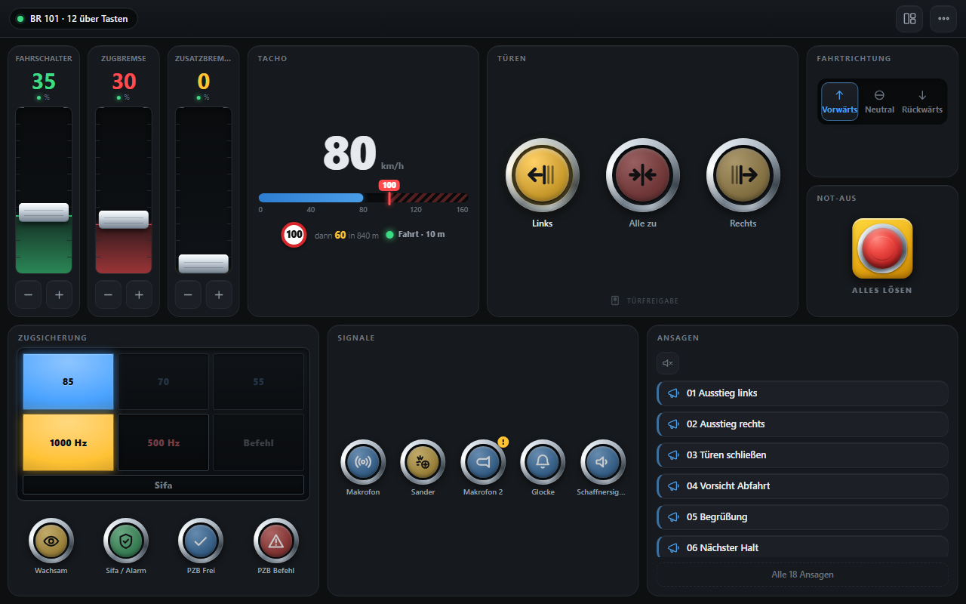Set direction to Rückwärts
The width and height of the screenshot is (966, 604).
(x=922, y=102)
